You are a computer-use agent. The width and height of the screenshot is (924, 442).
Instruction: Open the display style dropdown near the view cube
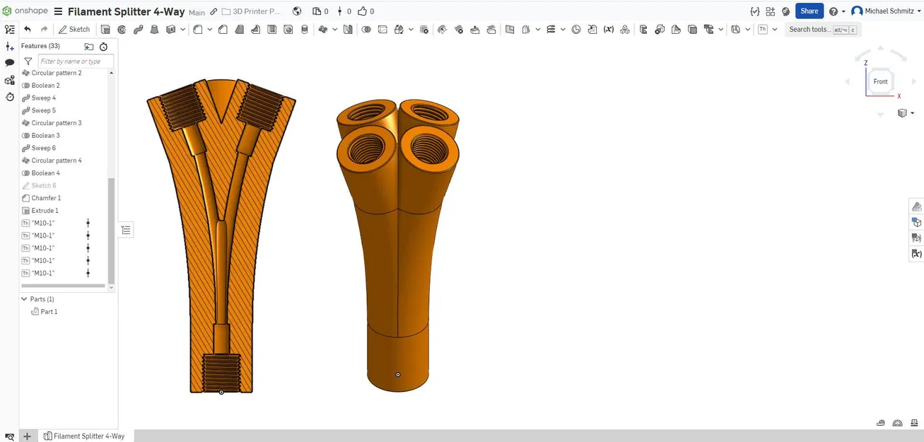pos(905,113)
